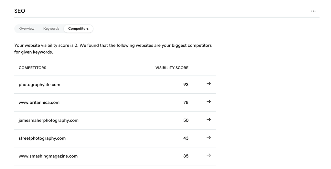The image size is (331, 169).
Task: Open the Keywords tab
Action: pyautogui.click(x=51, y=29)
